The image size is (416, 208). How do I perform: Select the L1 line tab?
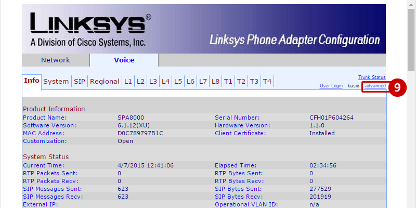point(128,82)
